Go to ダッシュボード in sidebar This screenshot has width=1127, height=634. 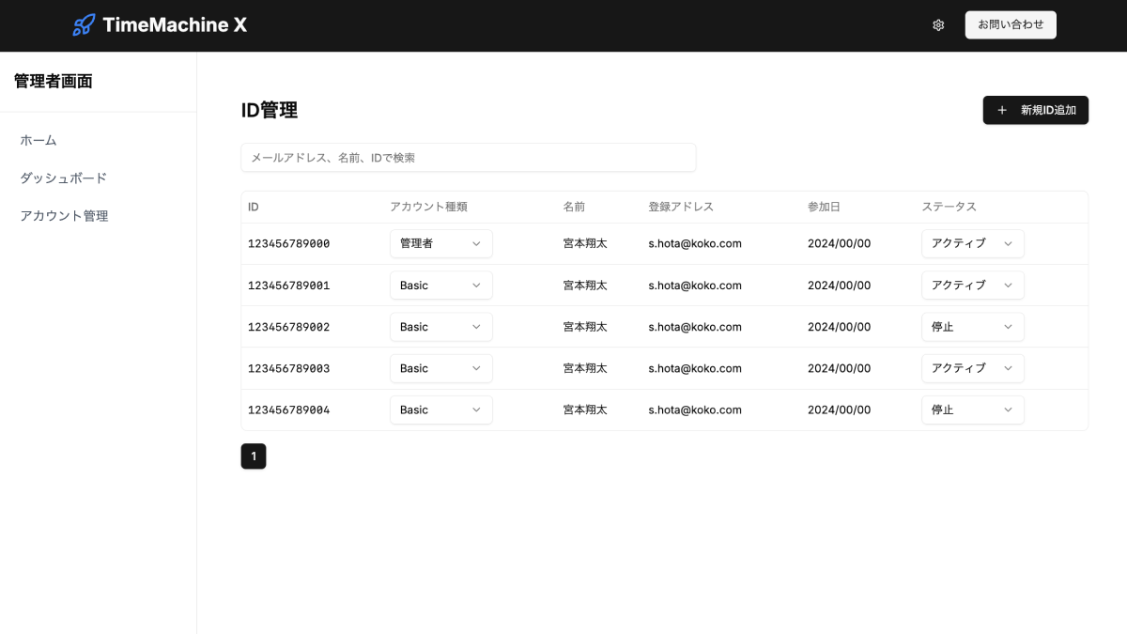pyautogui.click(x=64, y=178)
